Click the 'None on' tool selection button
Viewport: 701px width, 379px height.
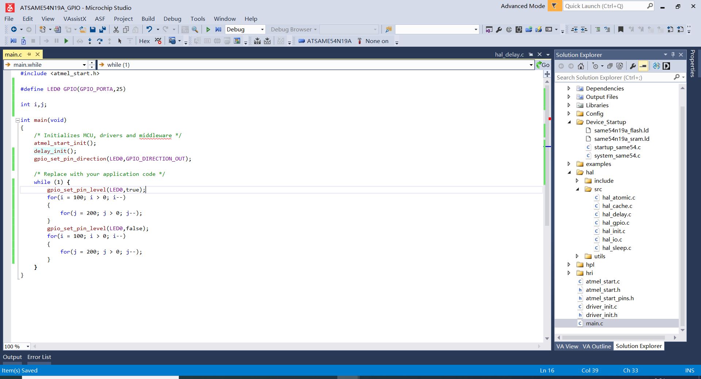pyautogui.click(x=373, y=41)
